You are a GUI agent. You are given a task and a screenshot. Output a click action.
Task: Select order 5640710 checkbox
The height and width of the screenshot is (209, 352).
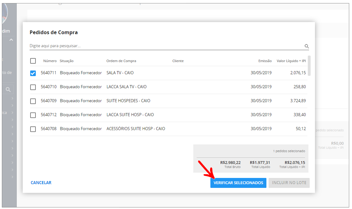pos(33,87)
